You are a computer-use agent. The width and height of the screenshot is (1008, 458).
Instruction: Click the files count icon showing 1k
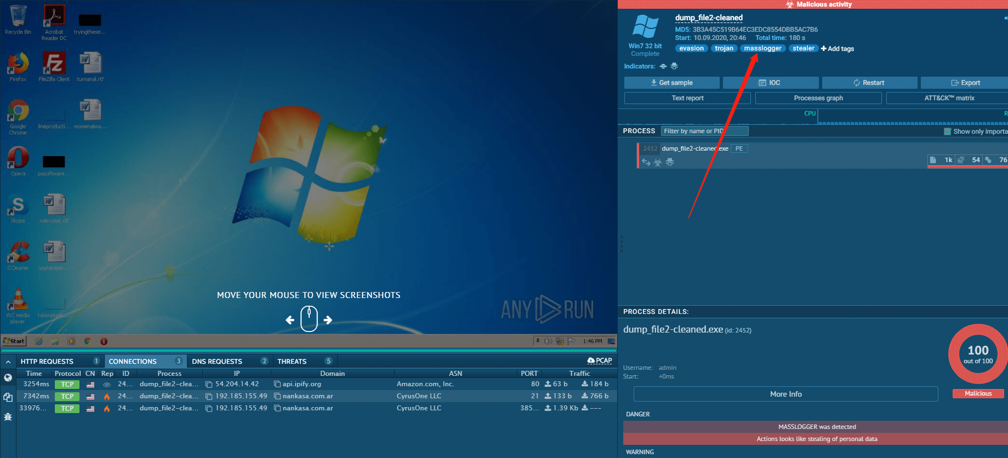tap(933, 160)
